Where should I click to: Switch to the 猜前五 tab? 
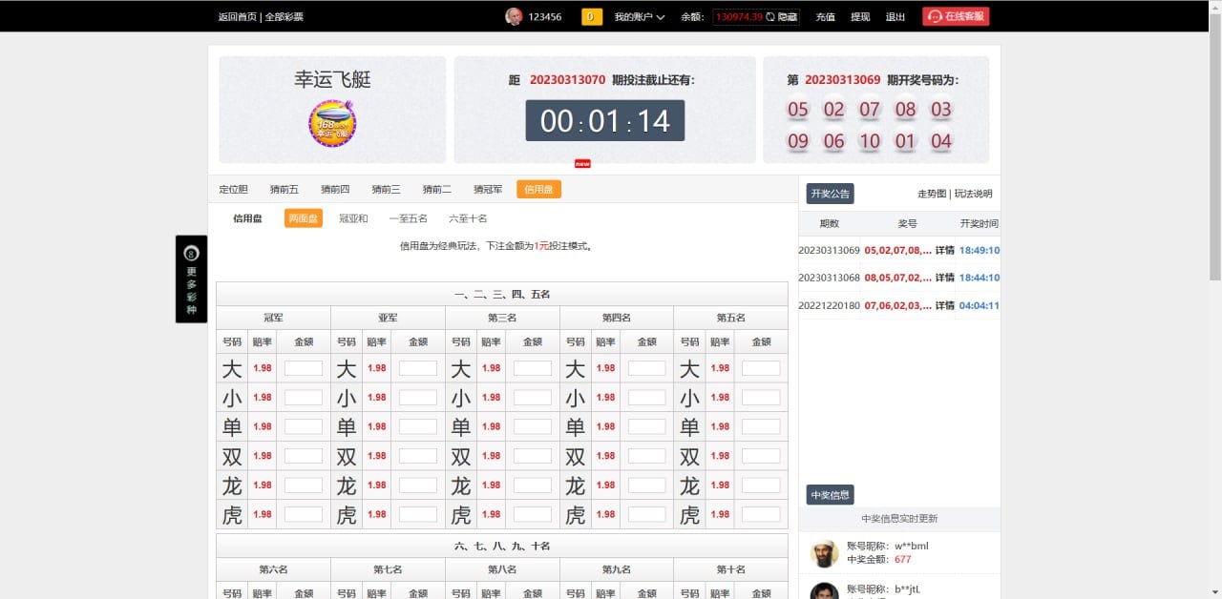(283, 189)
